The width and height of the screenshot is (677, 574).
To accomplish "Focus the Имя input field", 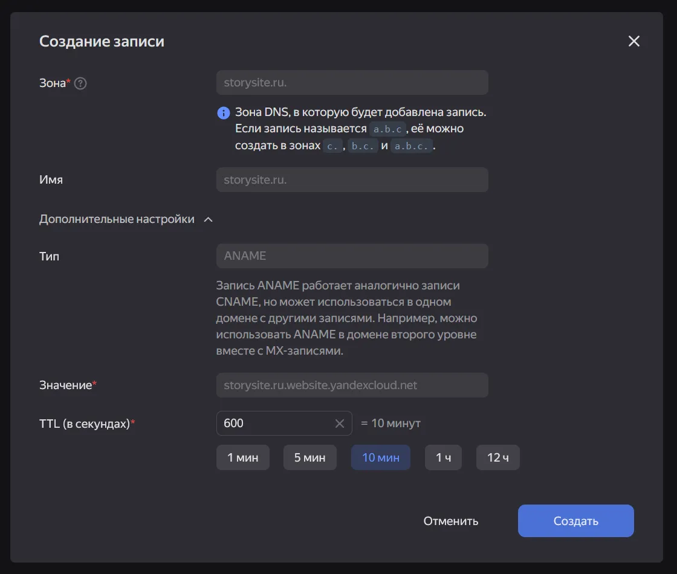I will pyautogui.click(x=352, y=179).
